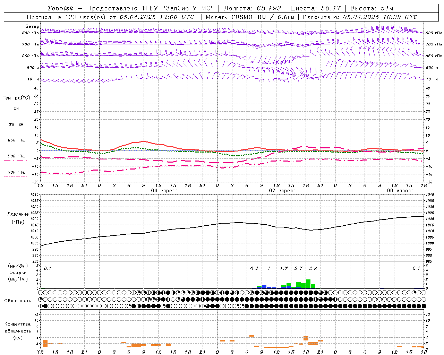444x355 pixels.
Task: Click the (км) unit label for convective cloud
Action: point(18,338)
